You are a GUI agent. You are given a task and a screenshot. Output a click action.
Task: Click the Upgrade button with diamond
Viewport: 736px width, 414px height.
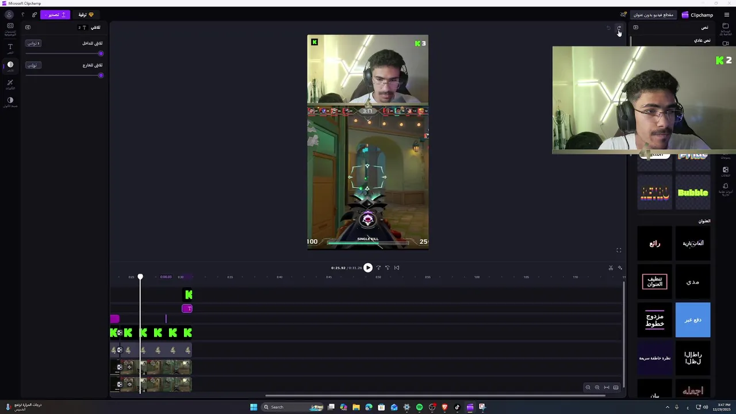86,14
